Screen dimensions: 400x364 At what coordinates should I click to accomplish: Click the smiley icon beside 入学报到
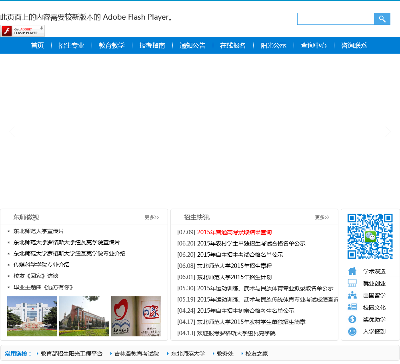click(352, 331)
